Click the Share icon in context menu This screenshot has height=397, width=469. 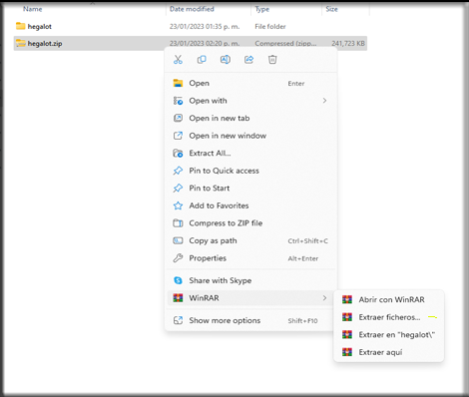pos(248,60)
